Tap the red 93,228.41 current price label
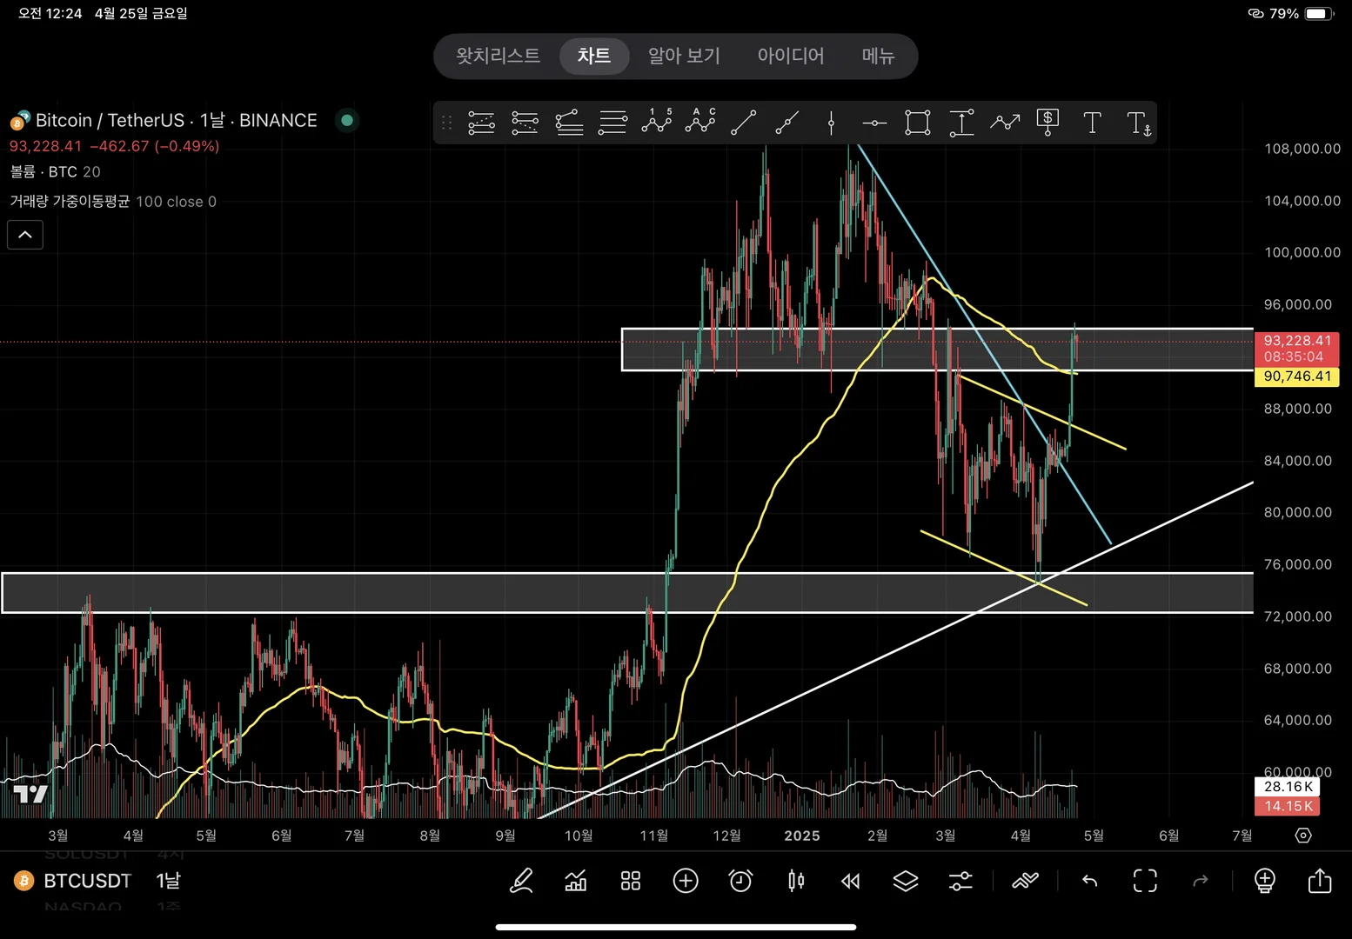Image resolution: width=1352 pixels, height=939 pixels. [x=1297, y=349]
